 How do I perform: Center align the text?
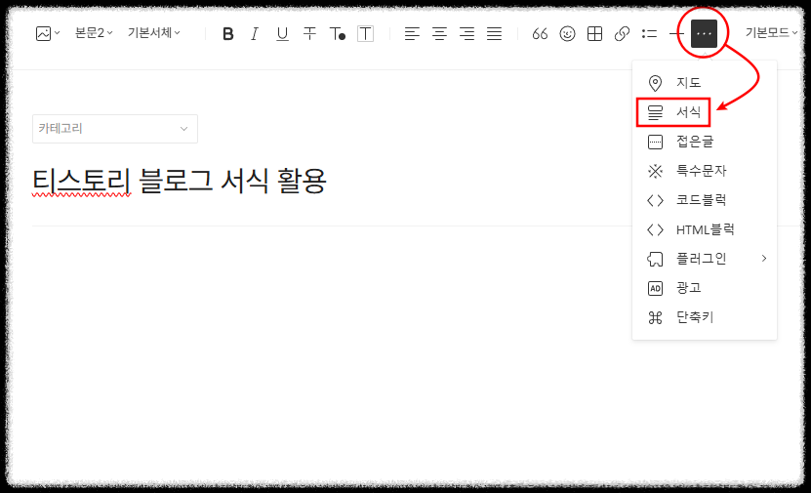click(439, 33)
